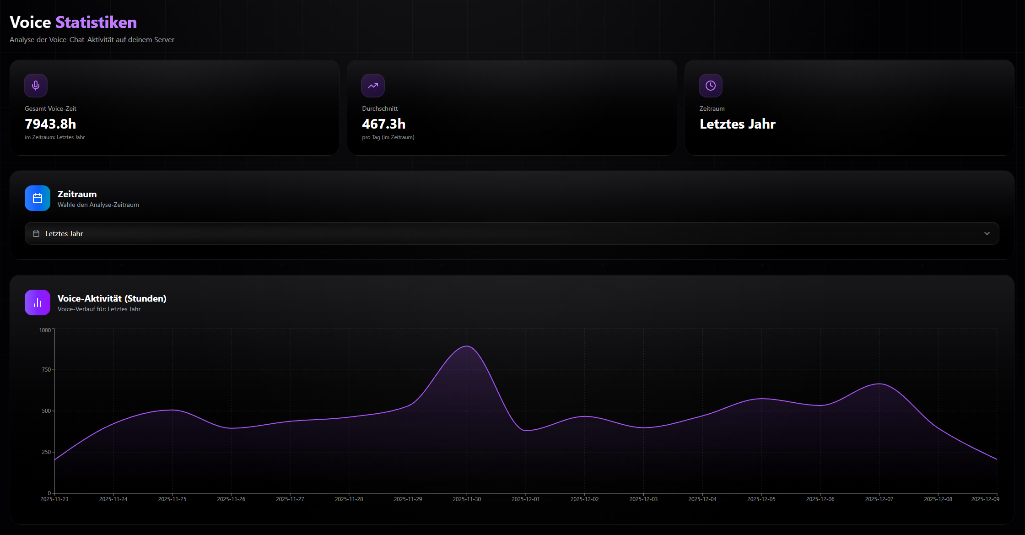Click the clock icon on Zeitraum card
Screen dimensions: 1025x535
[x=710, y=85]
